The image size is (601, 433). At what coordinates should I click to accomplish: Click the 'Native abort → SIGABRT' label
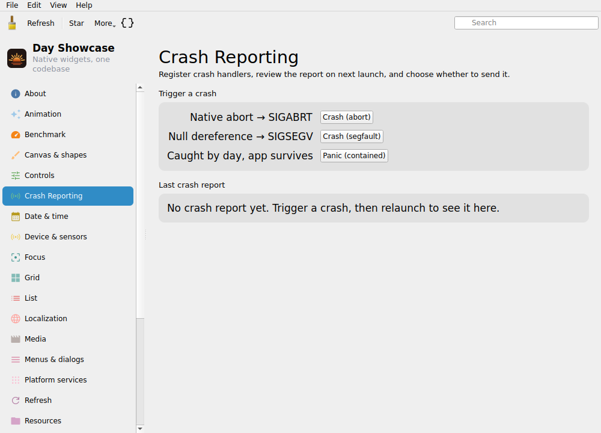[251, 117]
